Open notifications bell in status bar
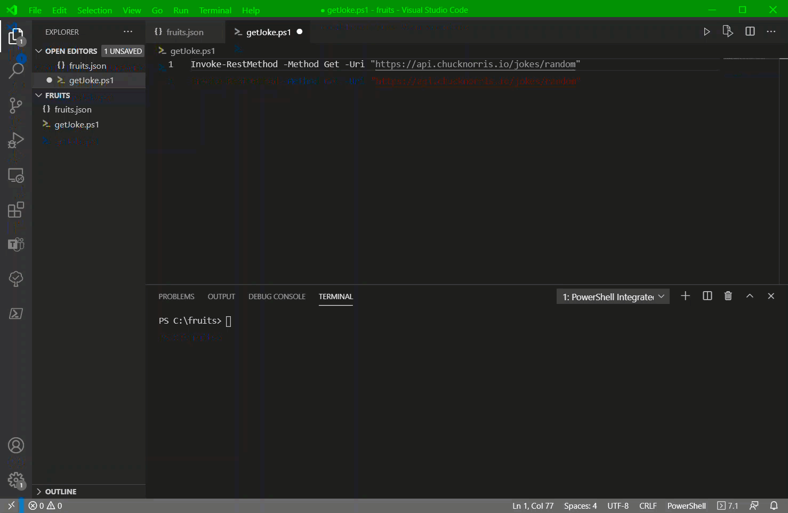Viewport: 788px width, 513px height. tap(774, 506)
